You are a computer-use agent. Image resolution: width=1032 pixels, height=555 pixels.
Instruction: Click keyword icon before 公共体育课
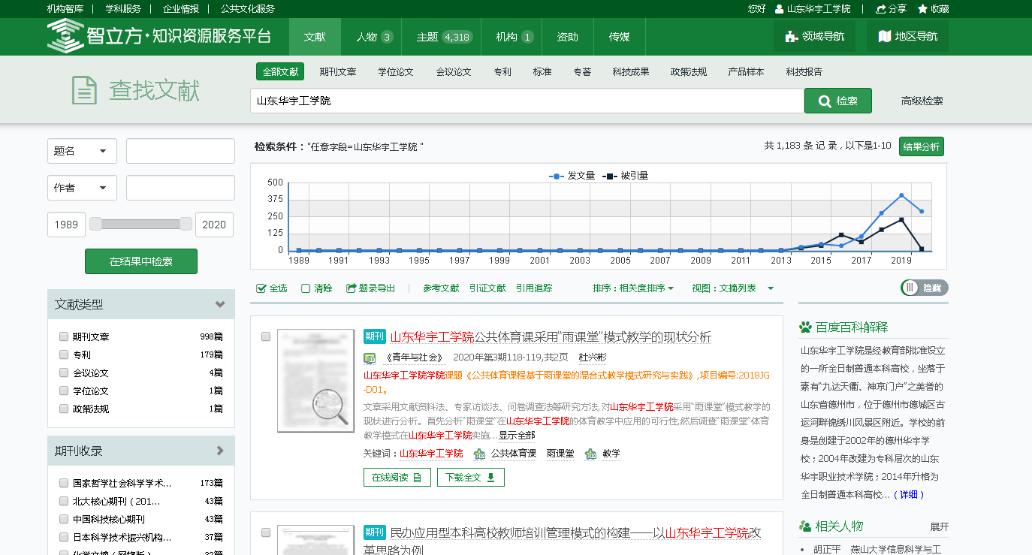tap(479, 454)
